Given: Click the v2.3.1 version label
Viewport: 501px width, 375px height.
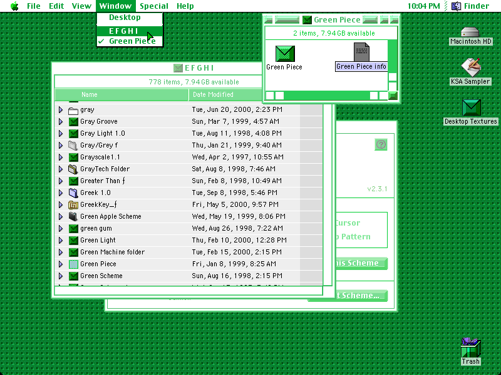Looking at the screenshot, I should (x=377, y=189).
